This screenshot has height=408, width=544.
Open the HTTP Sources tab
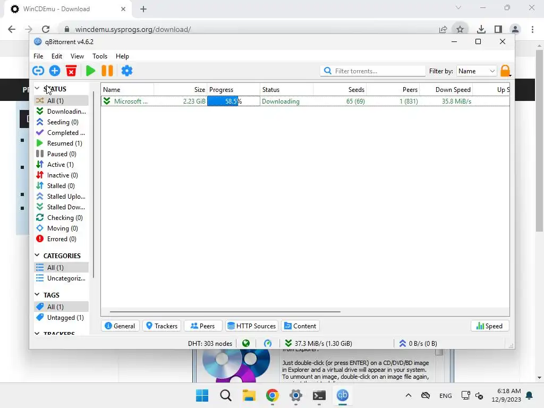[251, 326]
